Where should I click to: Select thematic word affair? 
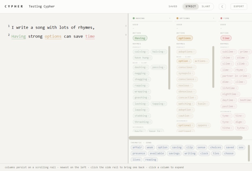point(137,147)
